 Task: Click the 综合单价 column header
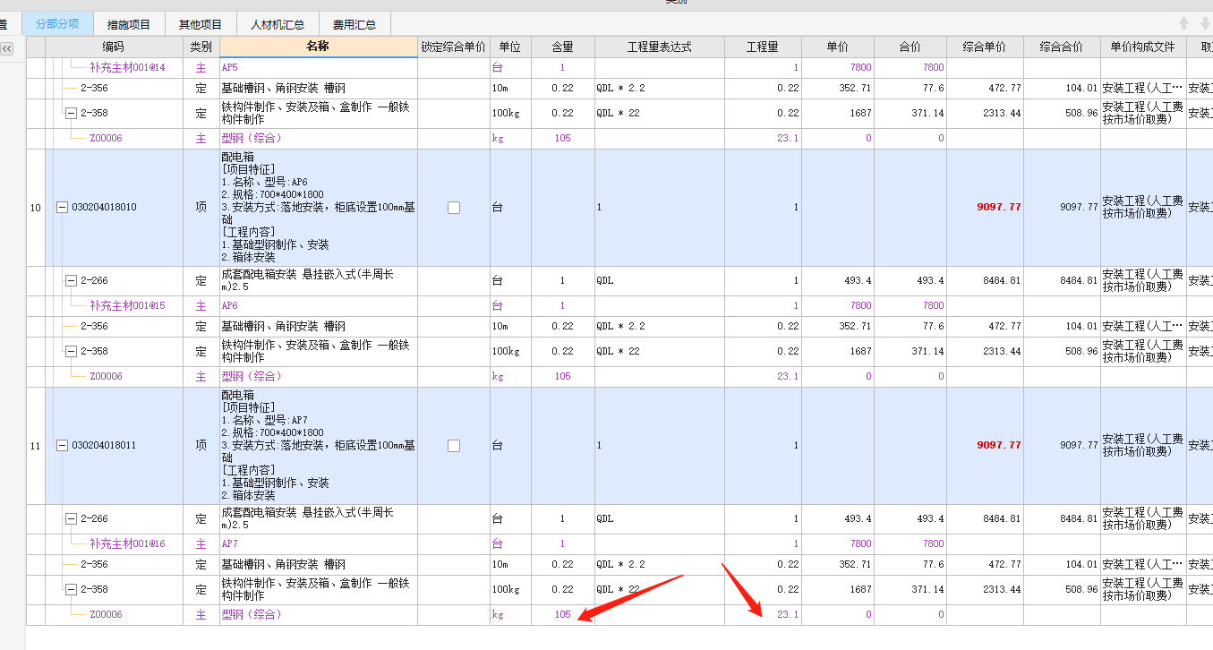click(x=985, y=47)
